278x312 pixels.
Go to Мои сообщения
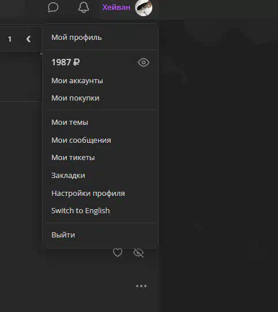click(x=81, y=140)
